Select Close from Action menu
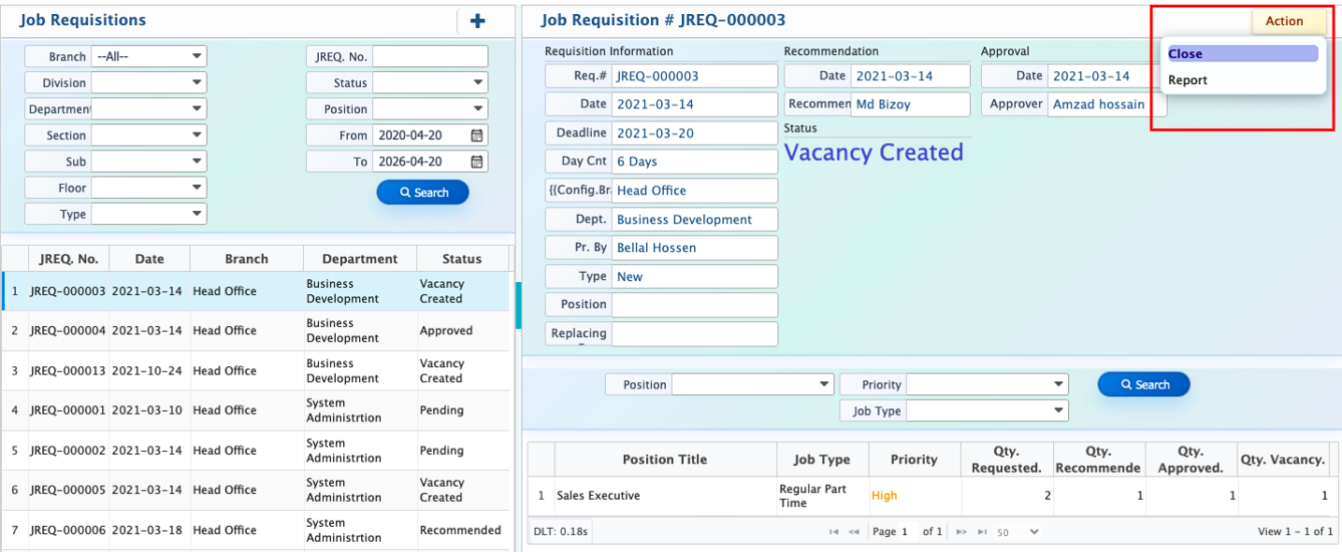The image size is (1342, 552). [x=1242, y=54]
